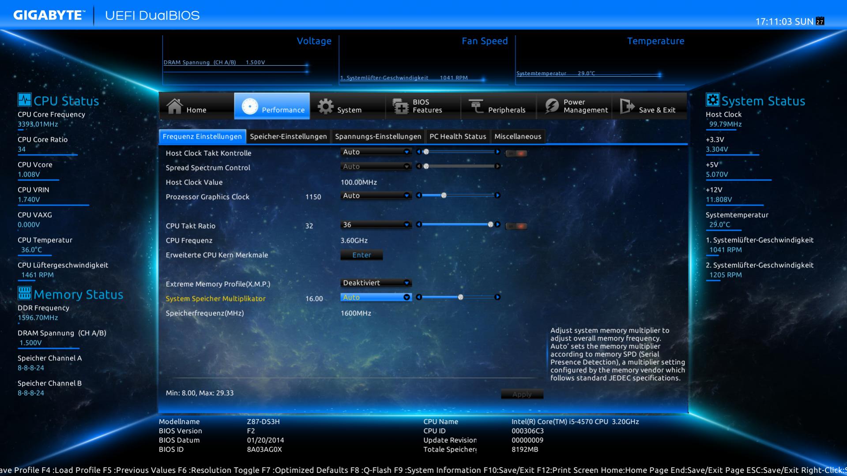This screenshot has width=847, height=476.
Task: Switch to Speicher-Einstellungen tab
Action: click(x=288, y=136)
